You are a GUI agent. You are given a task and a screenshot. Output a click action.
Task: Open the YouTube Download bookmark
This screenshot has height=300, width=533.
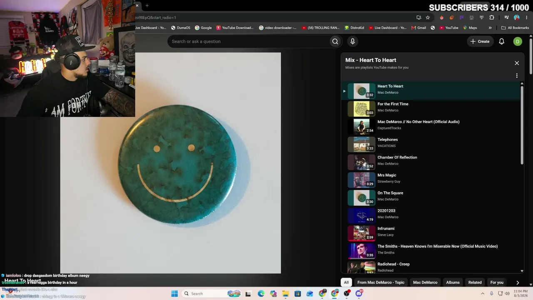click(235, 28)
